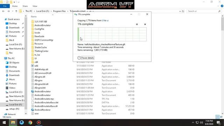The width and height of the screenshot is (224, 126).
Task: Open setups (H:) drive in sidebar
Action: (x=14, y=109)
